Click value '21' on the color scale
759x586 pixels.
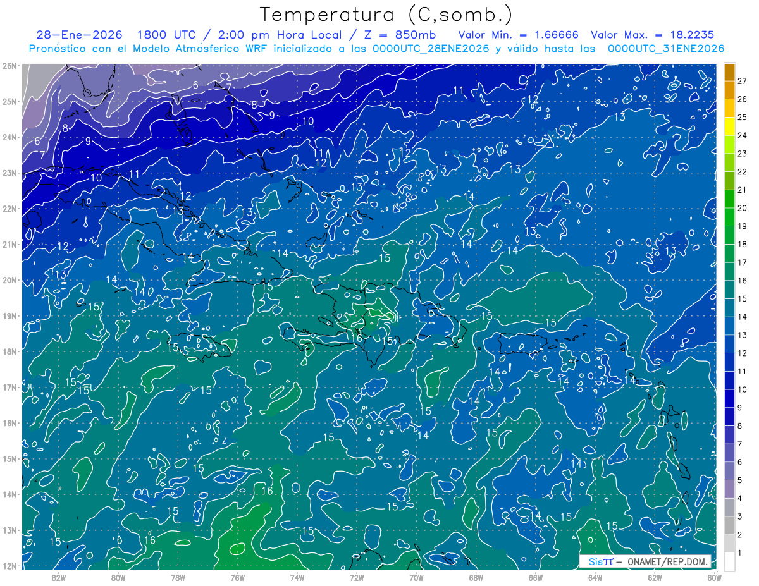(x=742, y=190)
